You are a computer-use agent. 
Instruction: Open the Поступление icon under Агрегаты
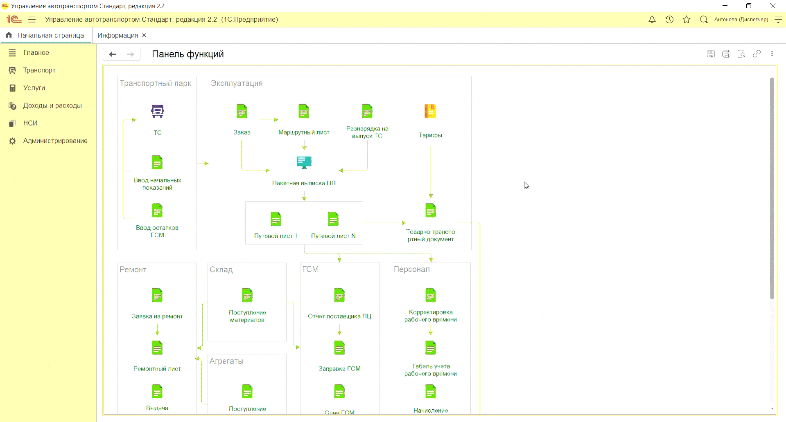[x=247, y=392]
